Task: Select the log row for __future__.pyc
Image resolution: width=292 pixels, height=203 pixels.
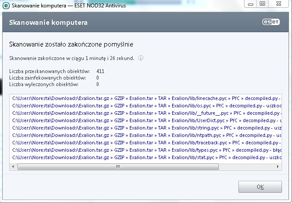Action: (146, 113)
